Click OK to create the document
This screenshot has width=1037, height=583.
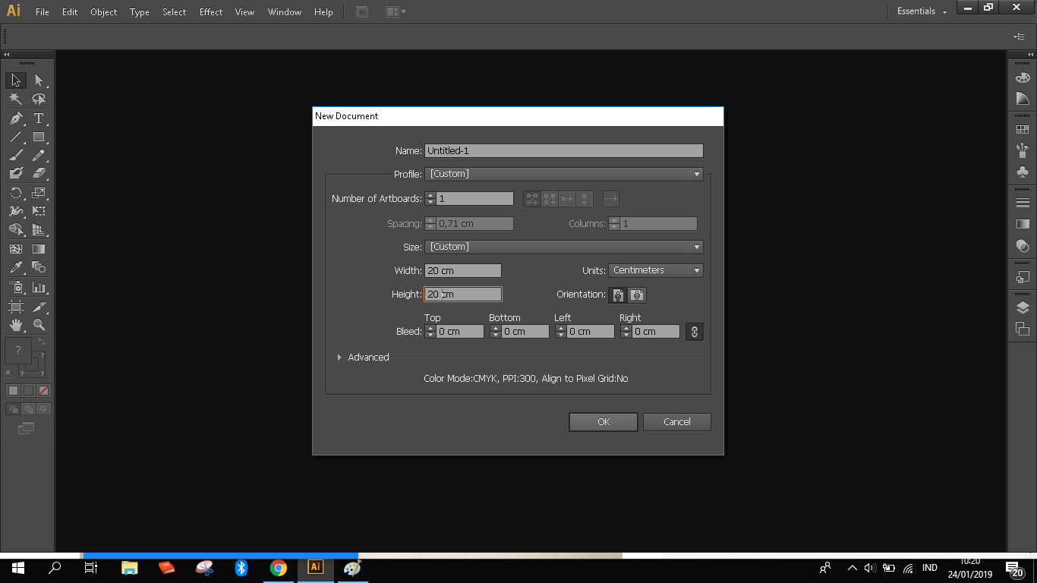tap(603, 422)
